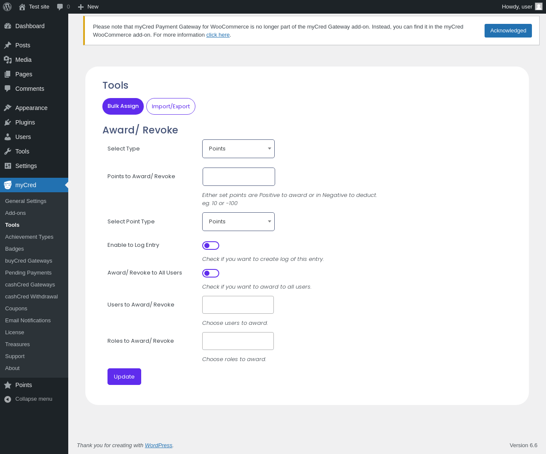546x454 pixels.
Task: Click the Appearance paintbrush icon
Action: click(8, 108)
